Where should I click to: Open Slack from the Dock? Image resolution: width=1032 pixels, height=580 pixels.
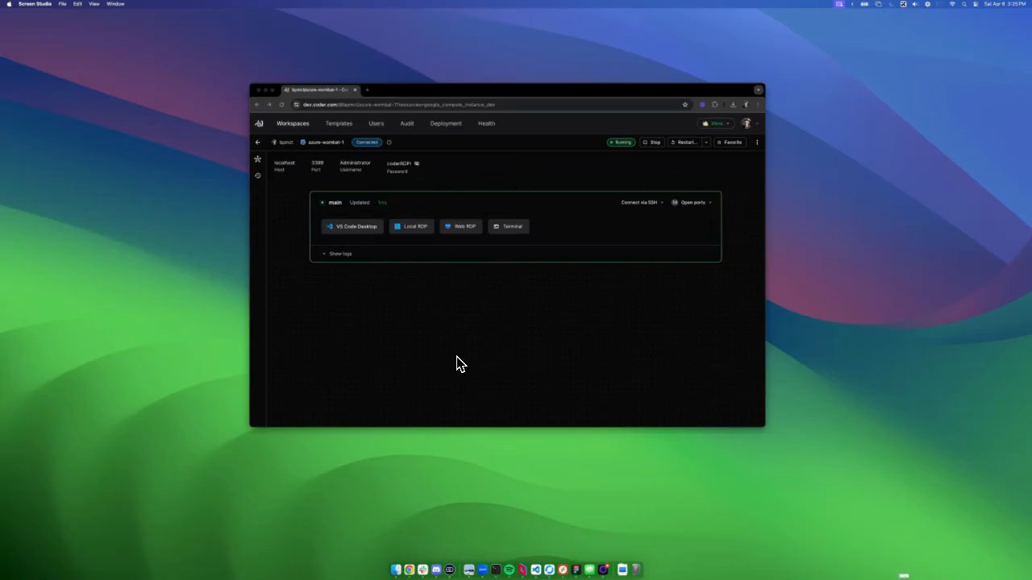[422, 570]
